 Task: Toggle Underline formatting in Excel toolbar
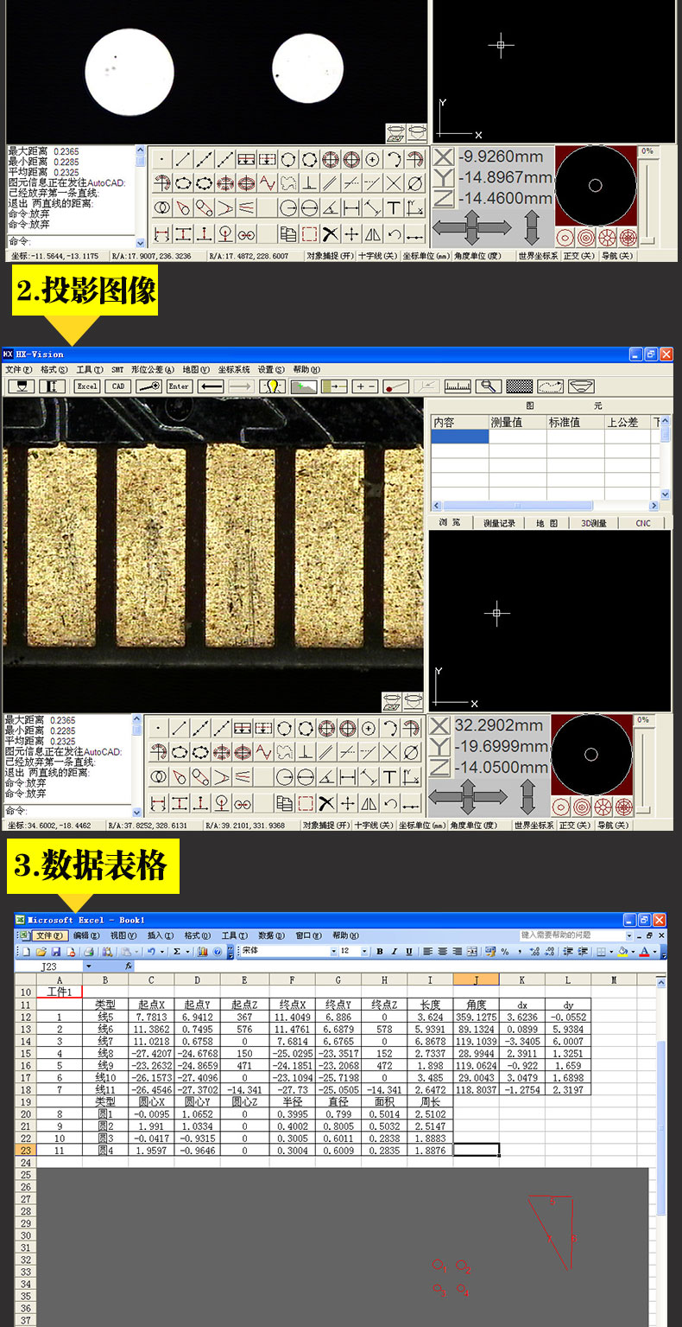click(407, 951)
